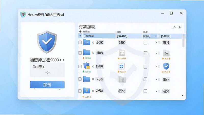Viewport: 204px width, 115px height.
Task: Click the 5GK label
Action: click(100, 42)
